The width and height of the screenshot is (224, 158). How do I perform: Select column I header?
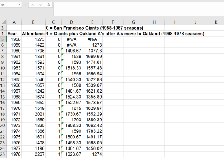[175, 22]
